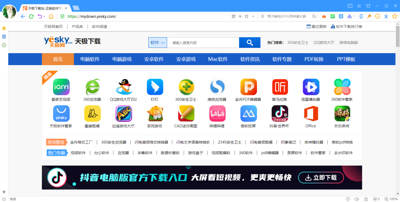The width and height of the screenshot is (400, 202).
Task: Go to the Mac软件 nav tab
Action: (x=218, y=59)
